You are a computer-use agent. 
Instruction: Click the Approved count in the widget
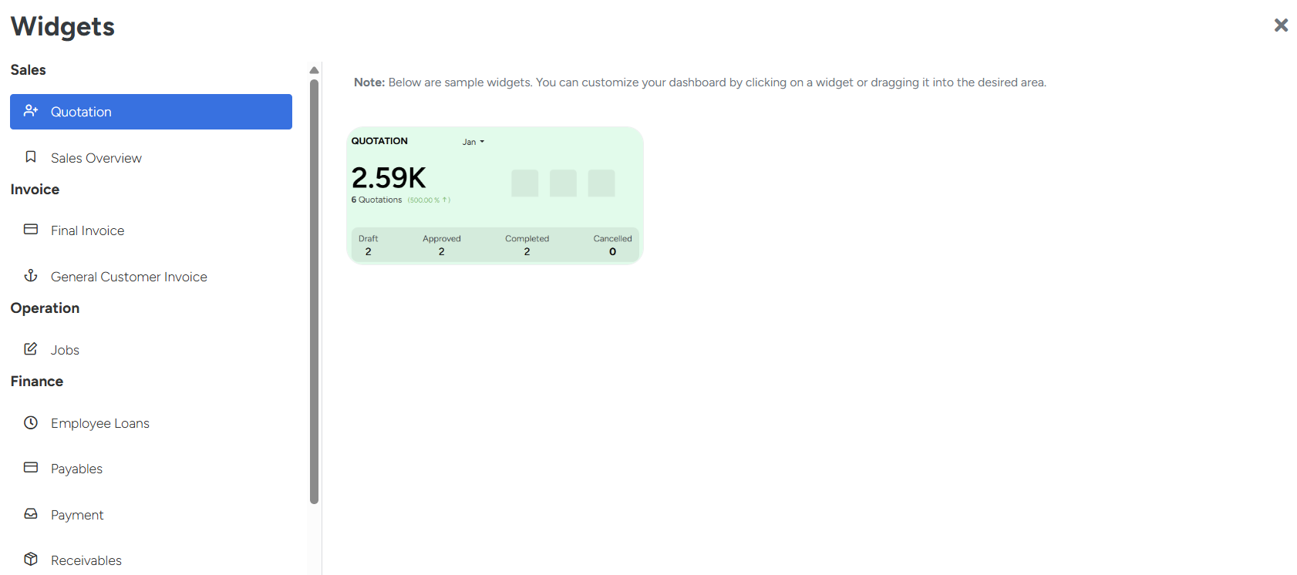tap(441, 251)
